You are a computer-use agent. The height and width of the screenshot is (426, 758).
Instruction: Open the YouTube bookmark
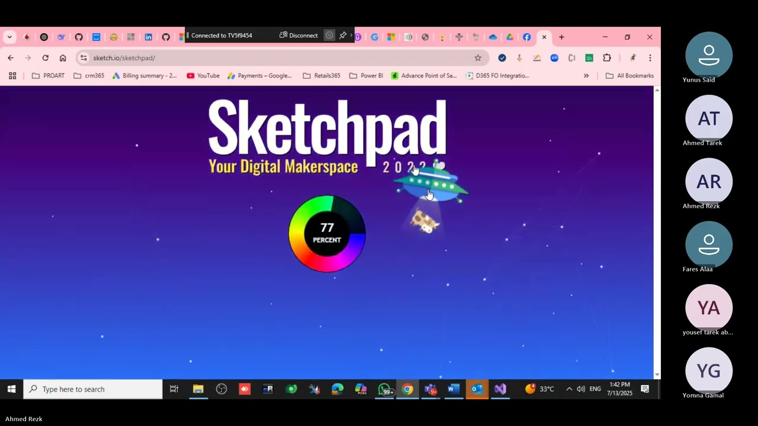coord(203,76)
